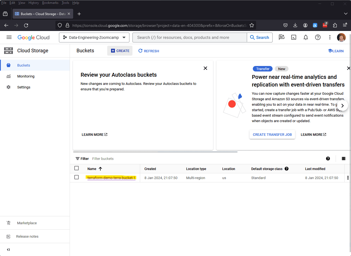Open the table help icon beside column options
This screenshot has height=256, width=351.
(328, 159)
